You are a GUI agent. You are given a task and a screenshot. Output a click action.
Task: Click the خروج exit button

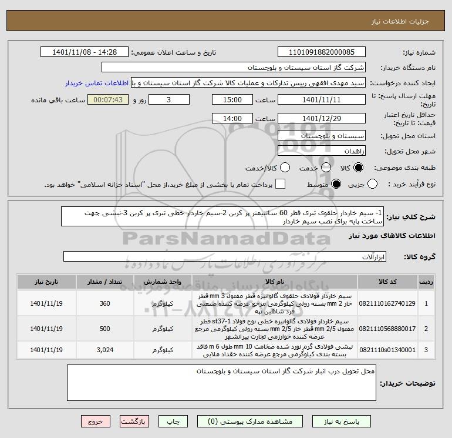(x=96, y=422)
